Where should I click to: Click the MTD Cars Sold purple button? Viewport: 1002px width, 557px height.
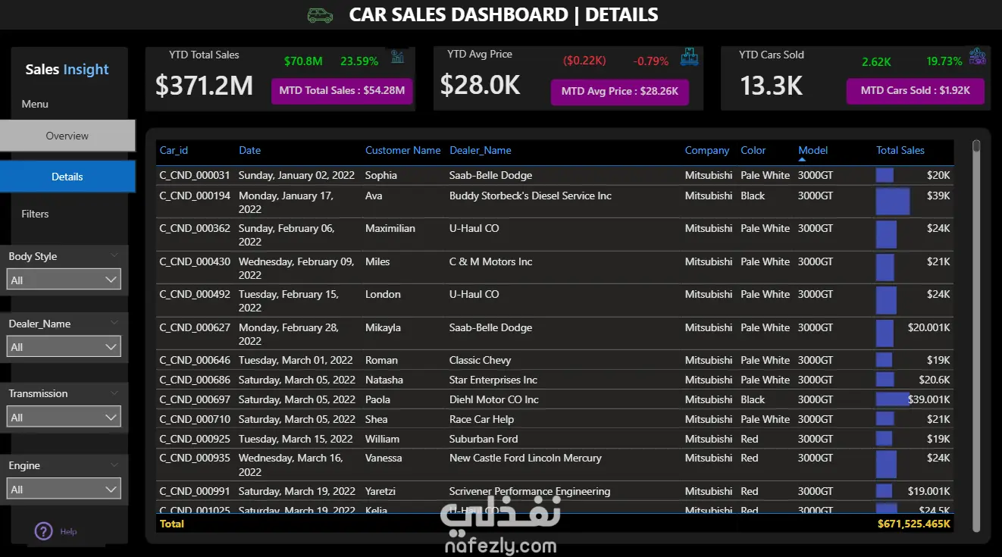[x=916, y=91]
